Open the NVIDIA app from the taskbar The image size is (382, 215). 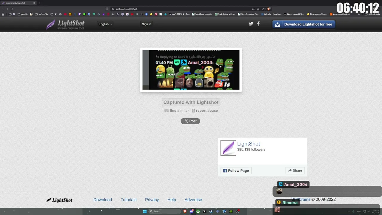tap(231, 211)
